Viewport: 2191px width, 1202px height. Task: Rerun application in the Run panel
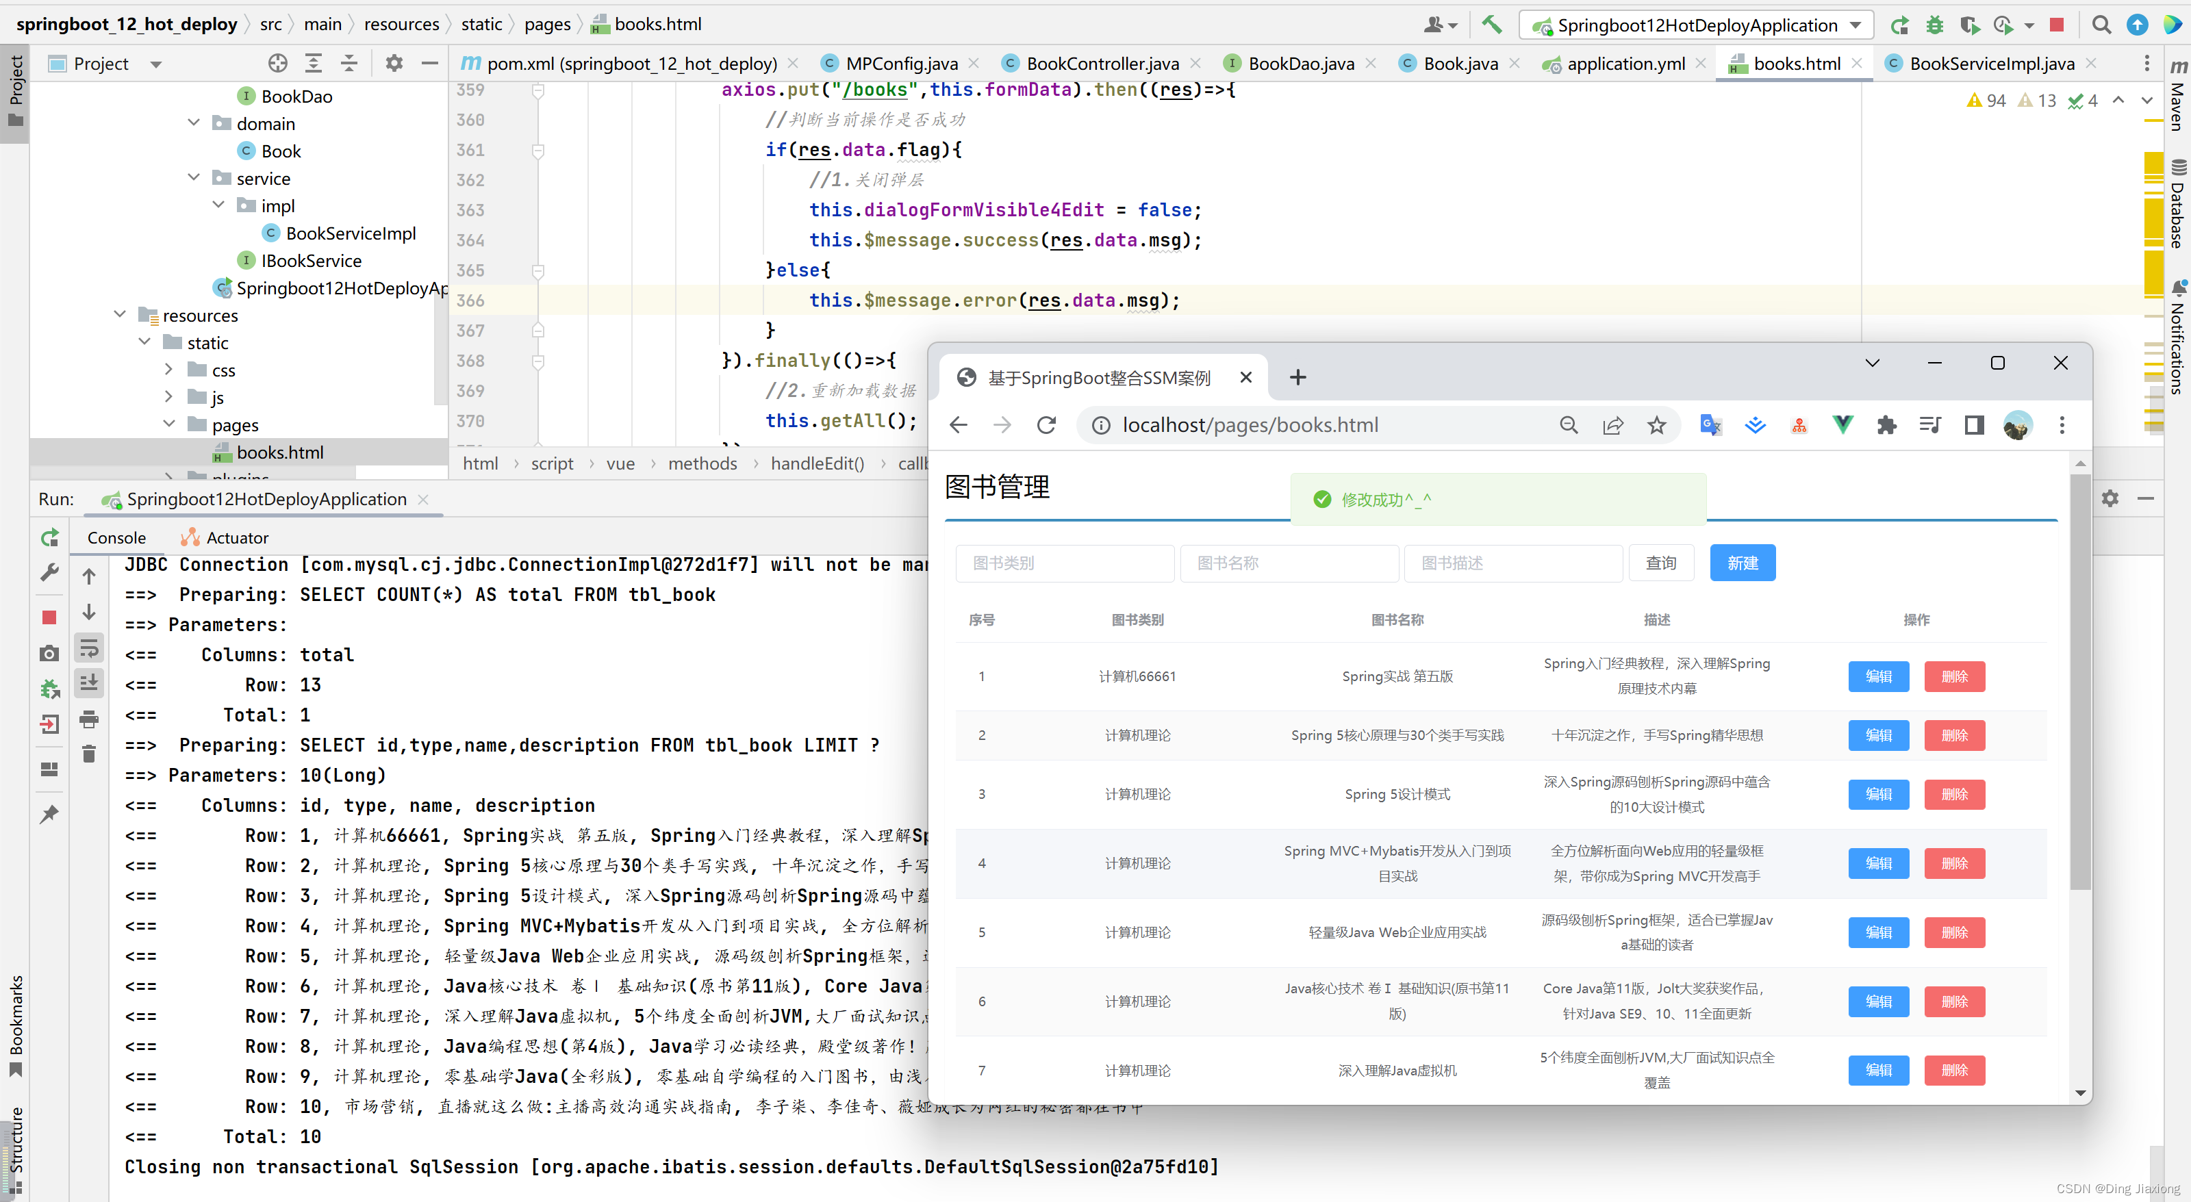tap(49, 537)
